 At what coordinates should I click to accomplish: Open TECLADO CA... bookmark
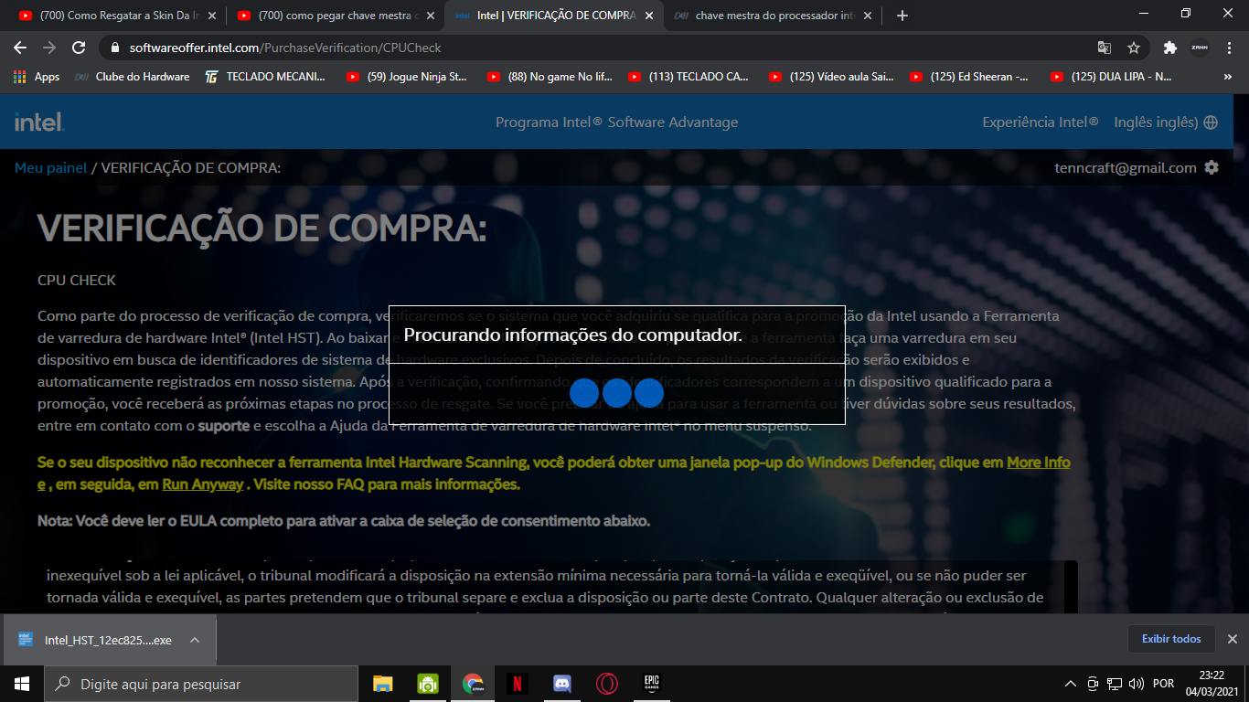(690, 77)
